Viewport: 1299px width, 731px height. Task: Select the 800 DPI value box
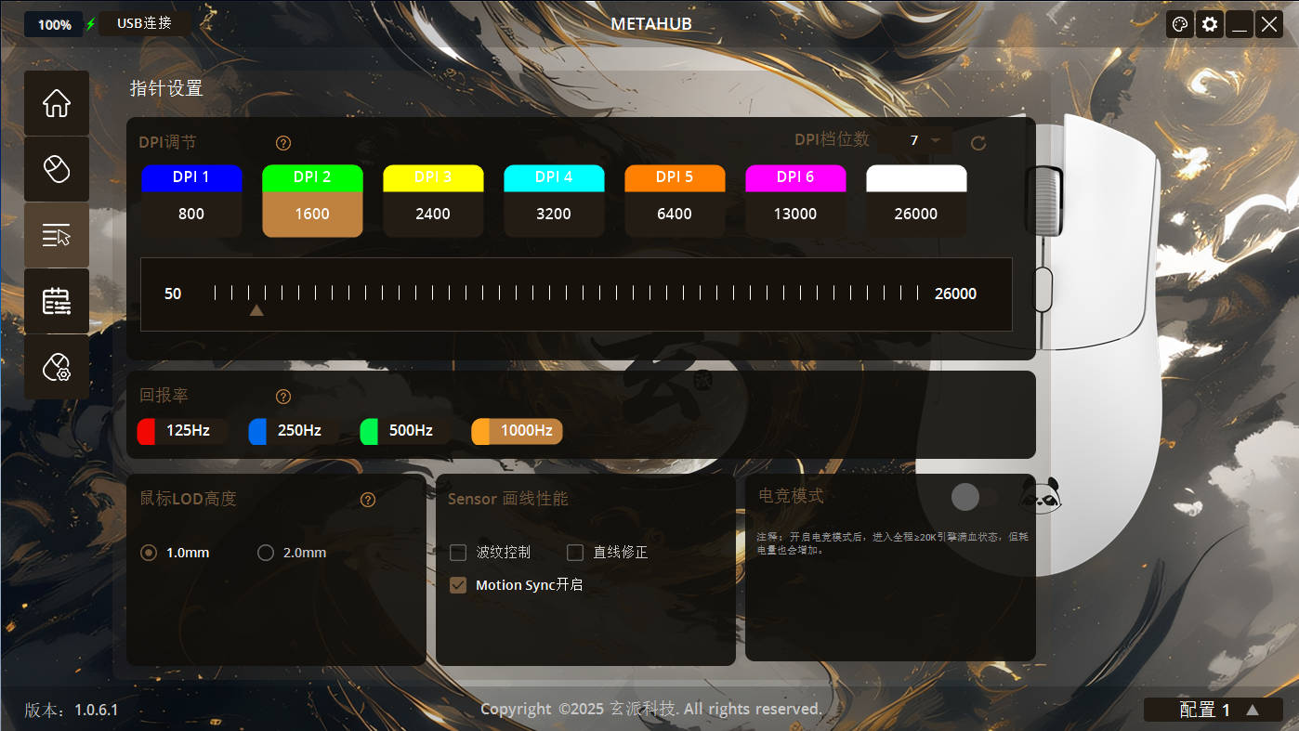tap(191, 215)
